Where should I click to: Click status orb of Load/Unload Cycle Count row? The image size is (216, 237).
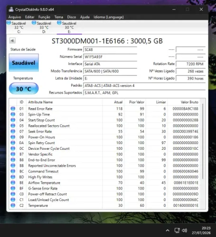pyautogui.click(x=13, y=200)
